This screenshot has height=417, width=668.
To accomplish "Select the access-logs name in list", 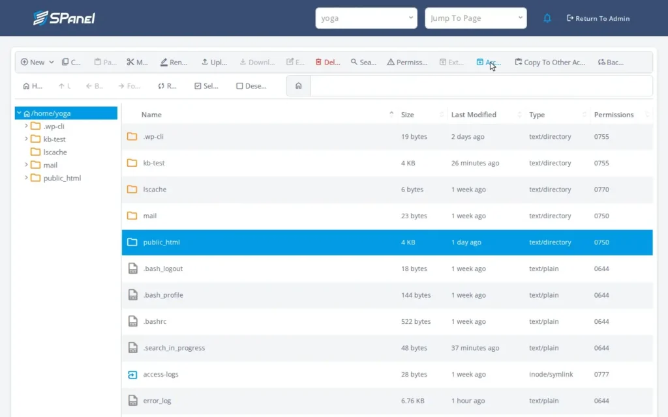I will click(x=160, y=374).
